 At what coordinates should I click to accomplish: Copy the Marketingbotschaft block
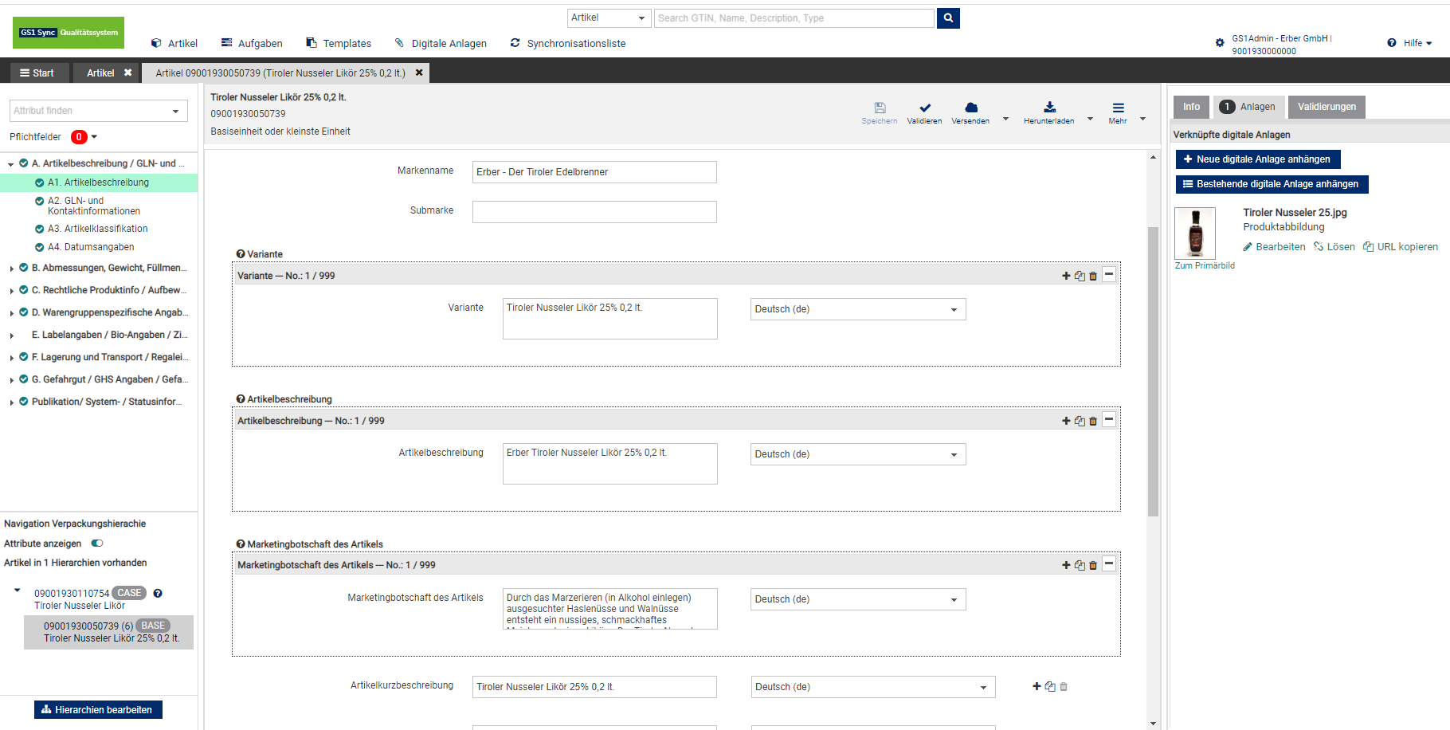point(1080,565)
